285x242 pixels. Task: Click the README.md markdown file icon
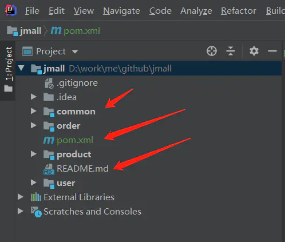[x=49, y=169]
